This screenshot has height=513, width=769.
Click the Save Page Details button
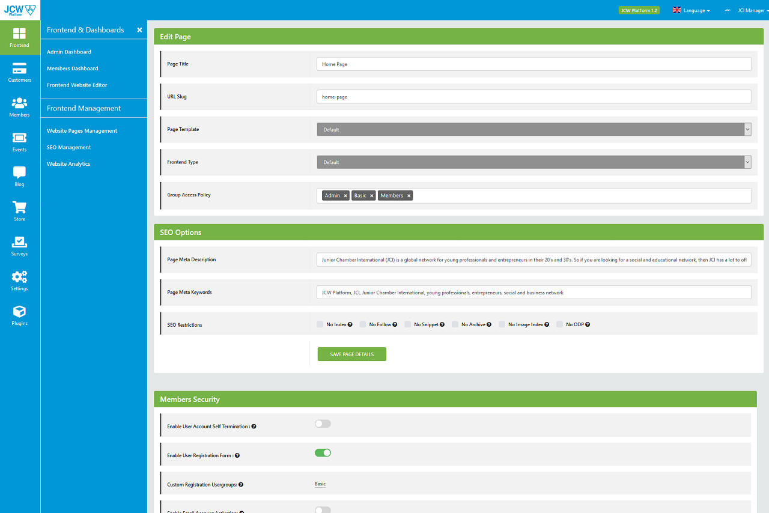pyautogui.click(x=351, y=354)
